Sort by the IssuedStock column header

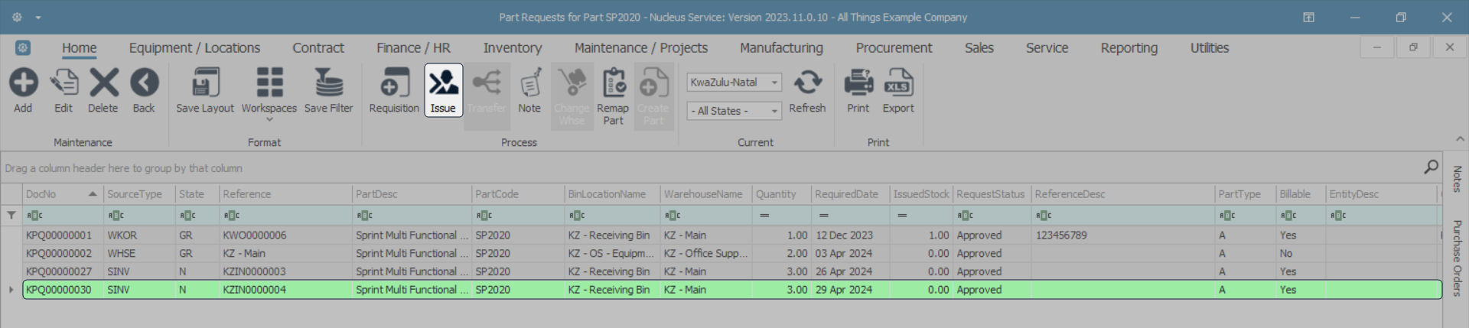921,194
